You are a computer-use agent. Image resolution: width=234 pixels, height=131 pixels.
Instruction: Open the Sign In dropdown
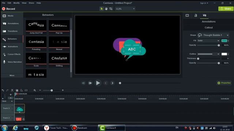point(204,3)
